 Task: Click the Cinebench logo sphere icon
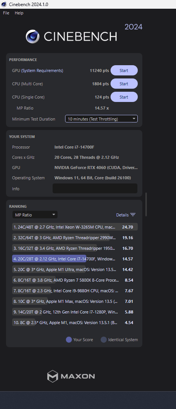tap(33, 36)
